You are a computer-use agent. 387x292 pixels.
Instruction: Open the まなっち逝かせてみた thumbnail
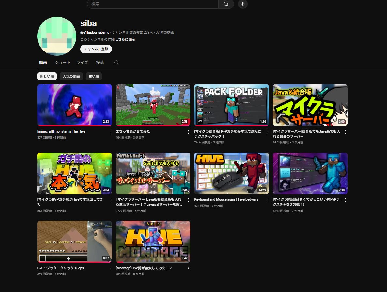(x=153, y=105)
